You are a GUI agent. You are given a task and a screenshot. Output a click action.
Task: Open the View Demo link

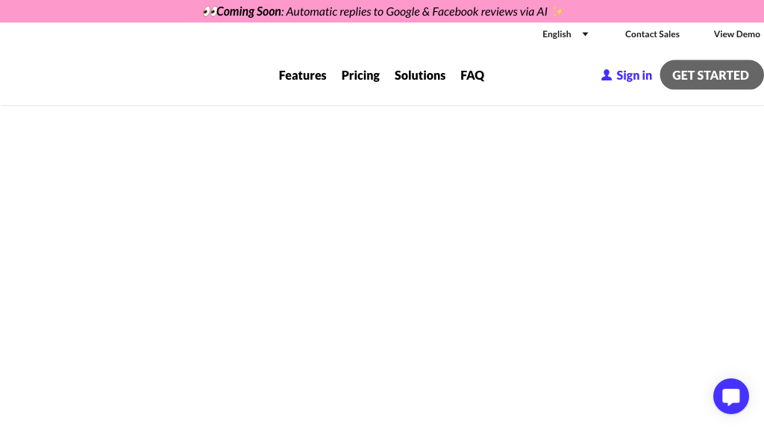(x=736, y=34)
